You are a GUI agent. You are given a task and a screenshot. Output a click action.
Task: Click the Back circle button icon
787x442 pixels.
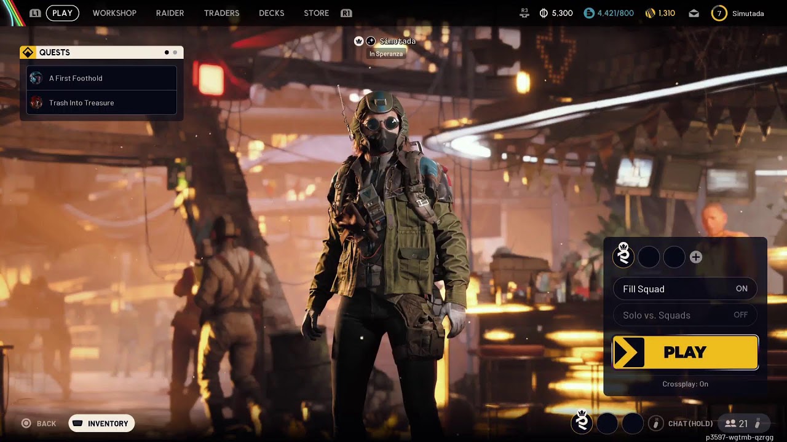pos(26,423)
